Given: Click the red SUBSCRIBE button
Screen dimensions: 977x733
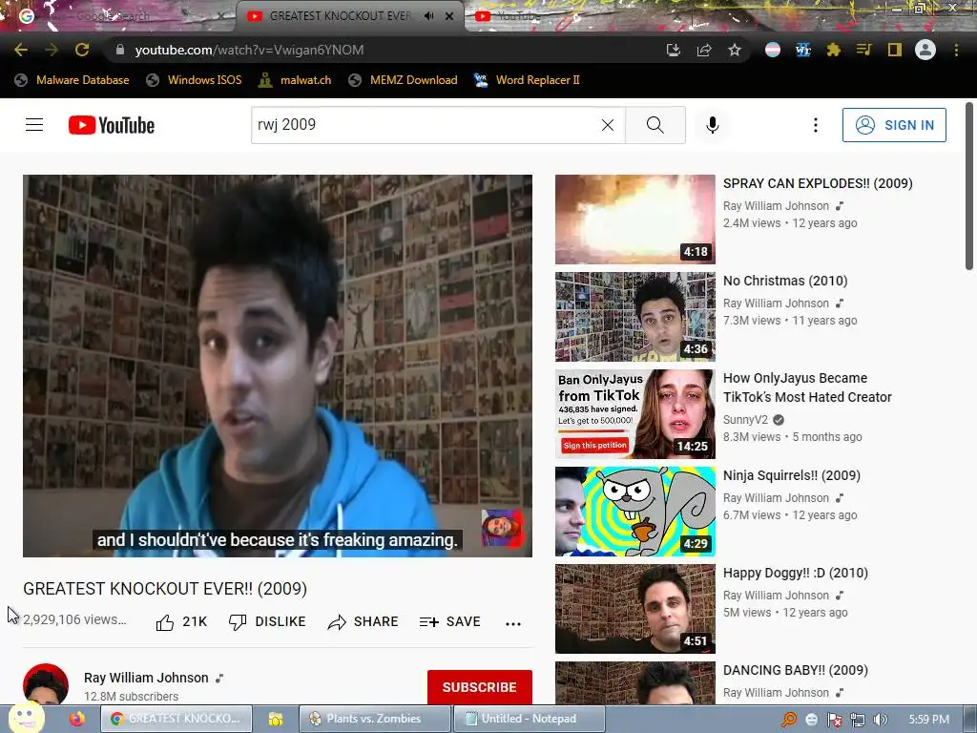Looking at the screenshot, I should click(x=480, y=687).
